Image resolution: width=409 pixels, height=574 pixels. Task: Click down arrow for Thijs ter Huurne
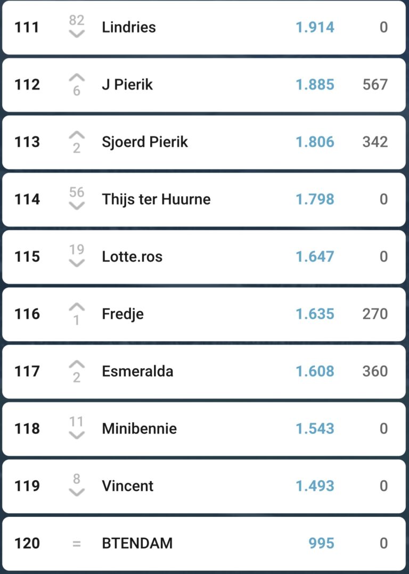click(77, 206)
